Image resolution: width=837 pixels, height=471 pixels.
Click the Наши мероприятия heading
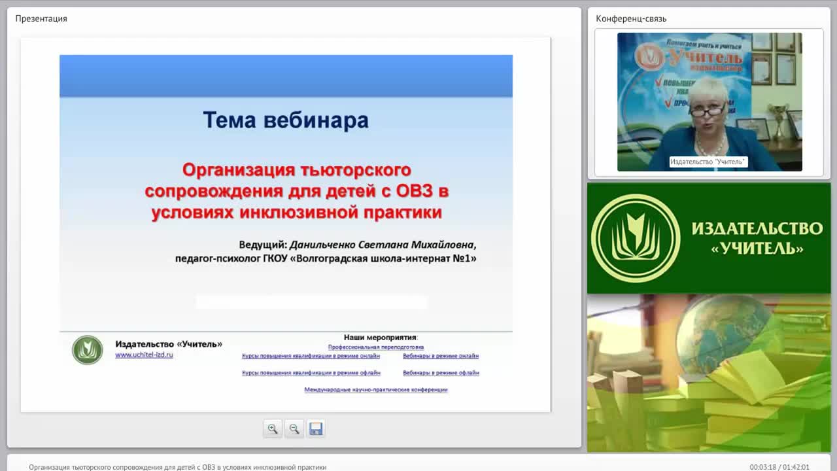coord(381,338)
